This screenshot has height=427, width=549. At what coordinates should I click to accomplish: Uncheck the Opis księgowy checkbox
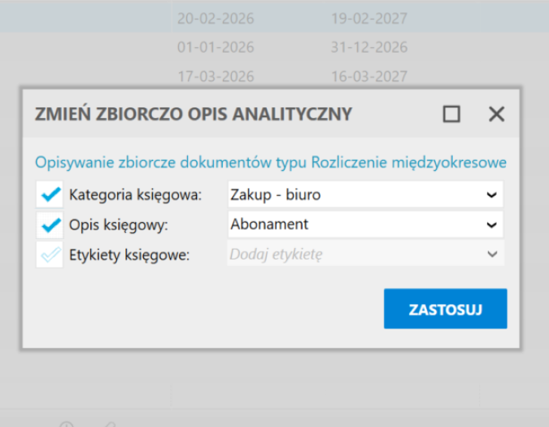(x=50, y=224)
